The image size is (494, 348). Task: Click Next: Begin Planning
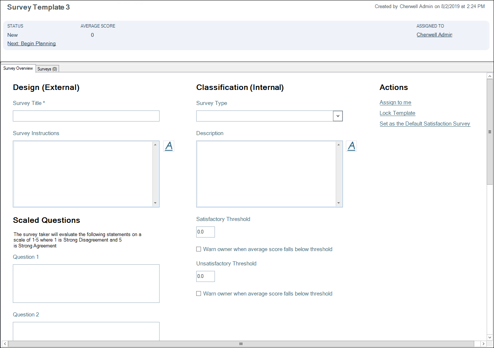[x=32, y=43]
